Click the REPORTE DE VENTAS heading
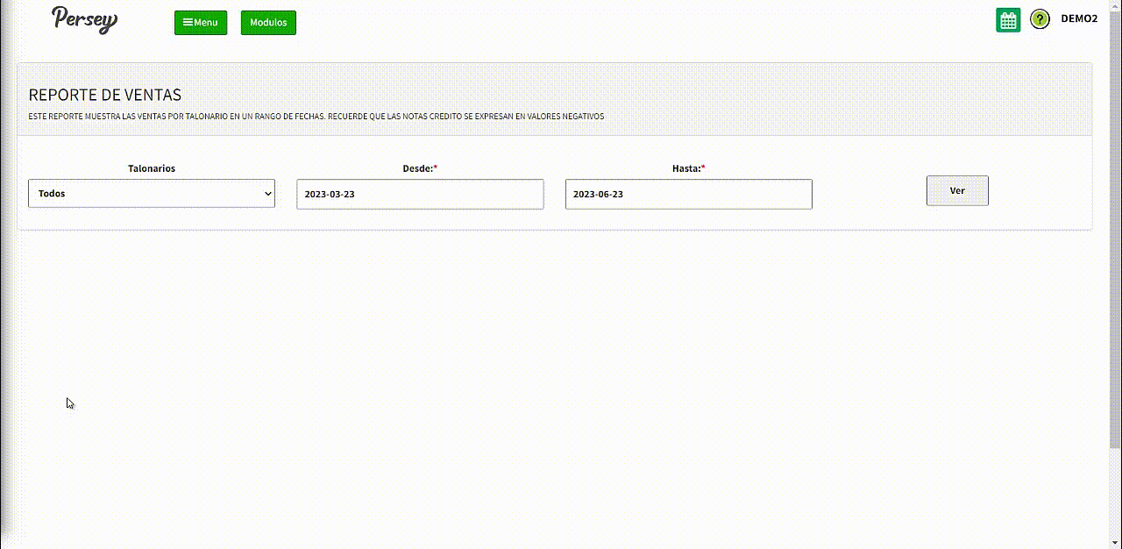Viewport: 1122px width, 549px height. click(x=105, y=95)
